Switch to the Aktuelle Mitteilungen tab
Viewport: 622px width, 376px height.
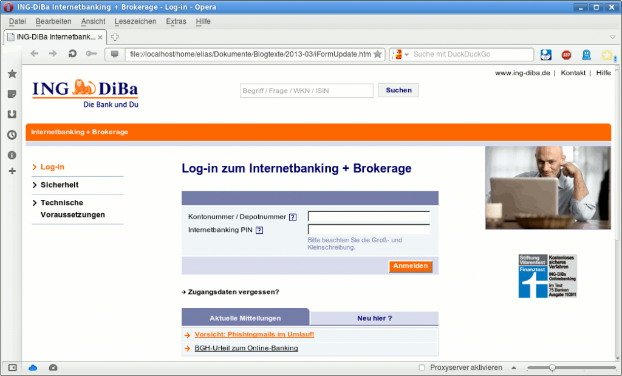pos(245,318)
